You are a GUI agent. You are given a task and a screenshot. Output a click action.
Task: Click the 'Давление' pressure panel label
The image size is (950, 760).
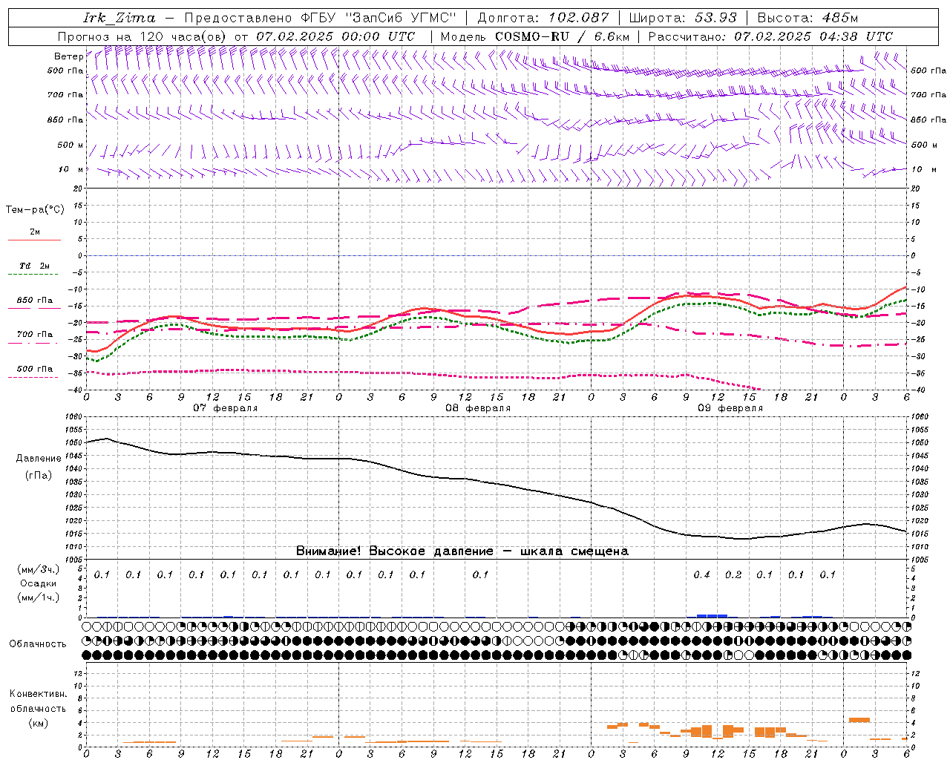click(39, 459)
